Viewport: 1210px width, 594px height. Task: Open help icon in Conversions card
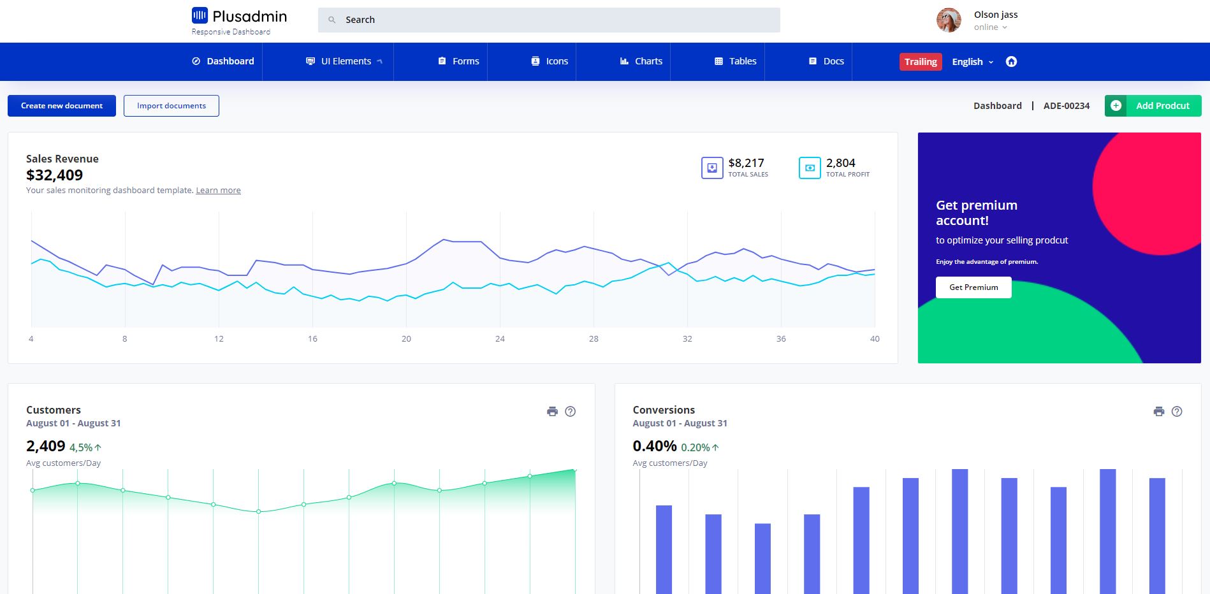click(1177, 412)
